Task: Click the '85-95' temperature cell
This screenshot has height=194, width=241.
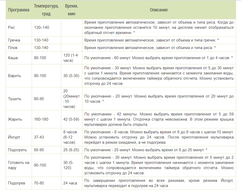Action: coord(46,150)
